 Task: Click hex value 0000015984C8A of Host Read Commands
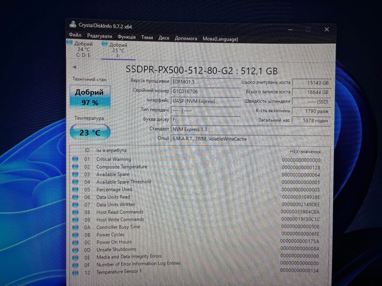(x=300, y=212)
